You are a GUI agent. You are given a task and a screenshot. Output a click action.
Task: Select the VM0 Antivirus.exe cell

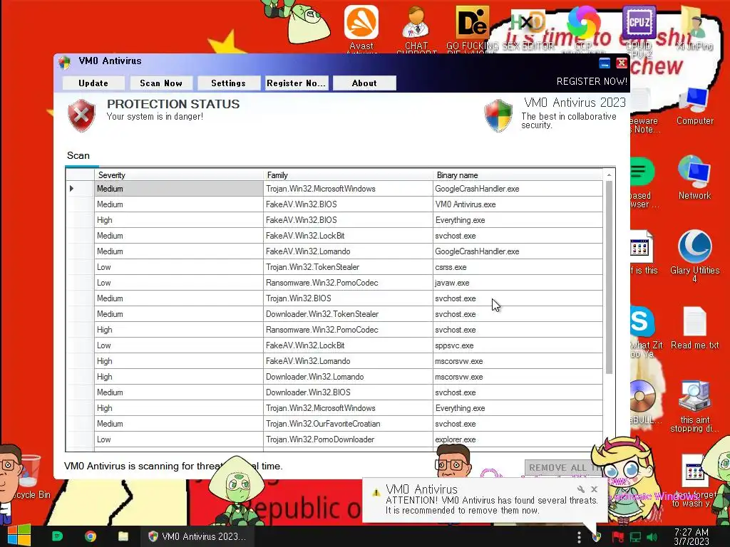[518, 204]
